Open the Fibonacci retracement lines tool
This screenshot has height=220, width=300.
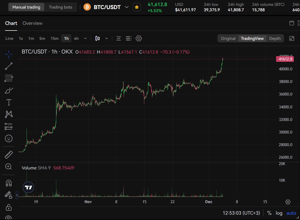pos(9,78)
